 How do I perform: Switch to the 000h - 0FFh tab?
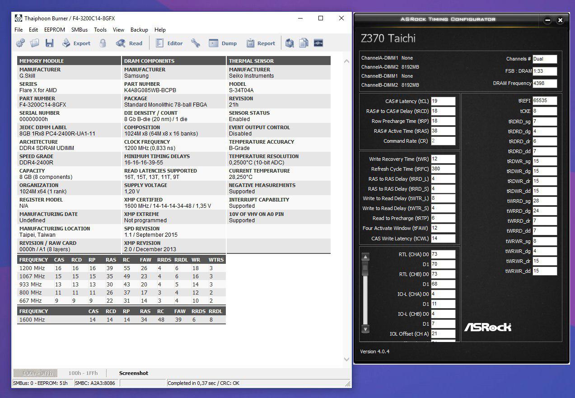pos(35,373)
